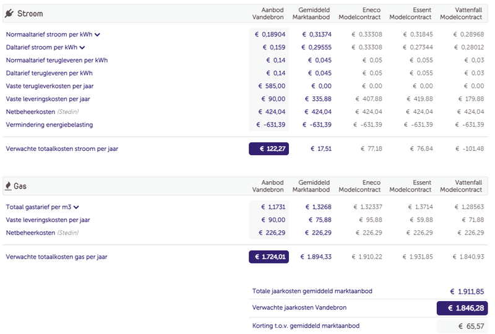Select Essent stroom total € 76,84
This screenshot has height=334, width=495.
pyautogui.click(x=421, y=148)
